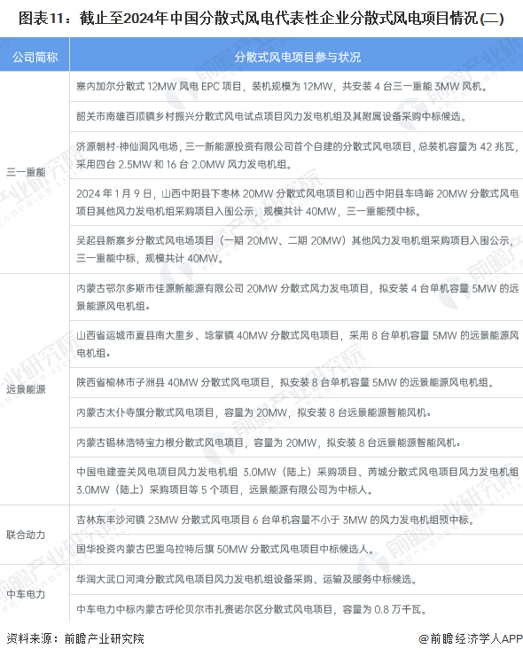Click the 韶关市南雄百顺镇 project row

[297, 116]
